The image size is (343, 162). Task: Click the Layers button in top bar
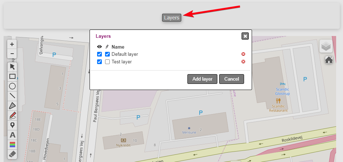171,18
